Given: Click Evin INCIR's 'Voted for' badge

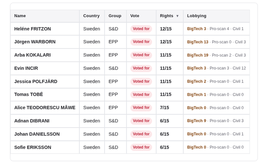Looking at the screenshot, I should click(x=141, y=68).
